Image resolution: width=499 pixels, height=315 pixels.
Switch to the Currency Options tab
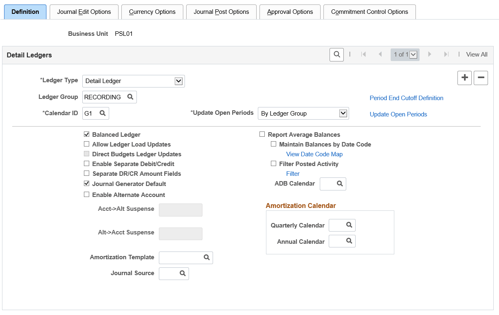point(152,12)
